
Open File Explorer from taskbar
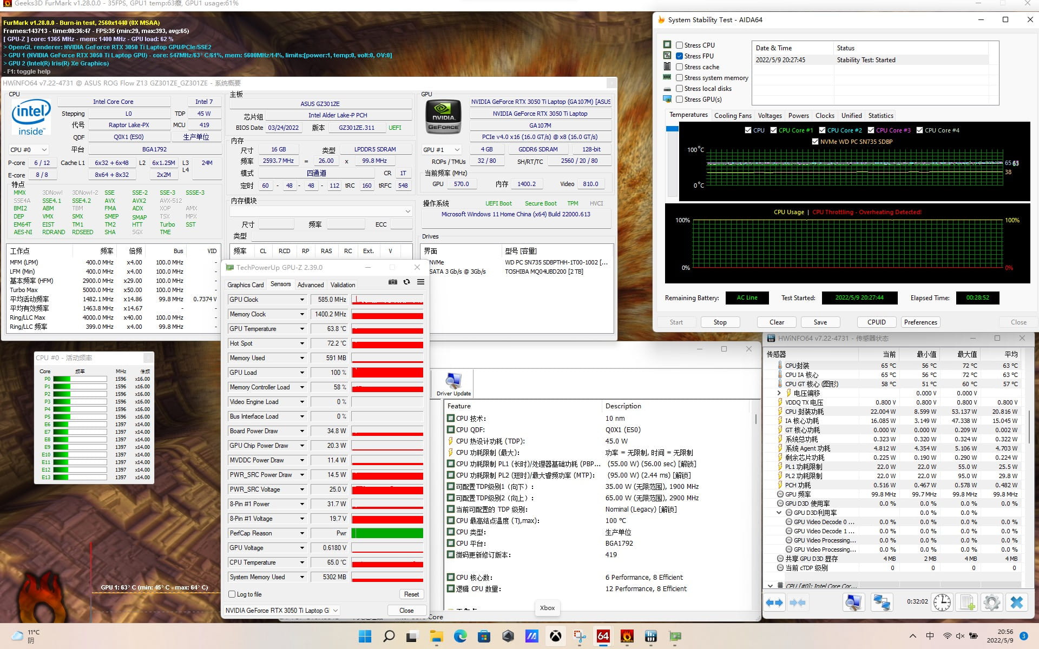pyautogui.click(x=436, y=636)
